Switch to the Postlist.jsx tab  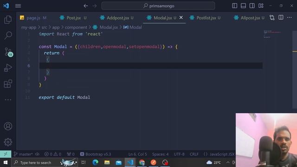206,18
